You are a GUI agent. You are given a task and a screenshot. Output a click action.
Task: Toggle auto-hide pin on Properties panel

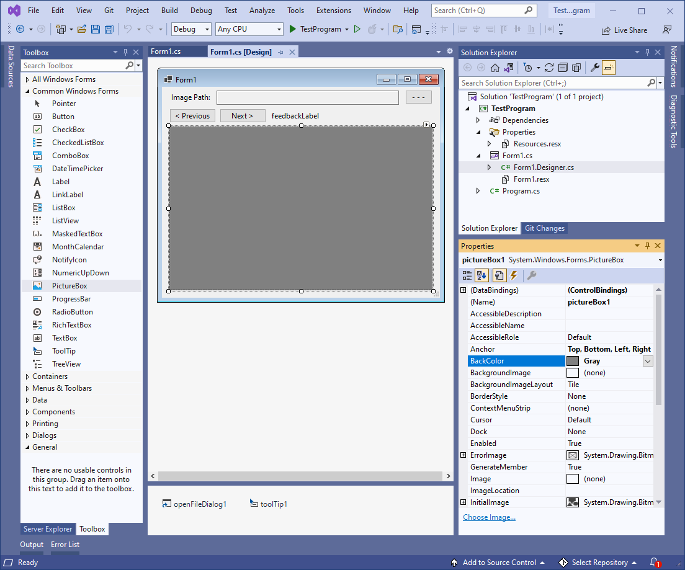(x=647, y=246)
